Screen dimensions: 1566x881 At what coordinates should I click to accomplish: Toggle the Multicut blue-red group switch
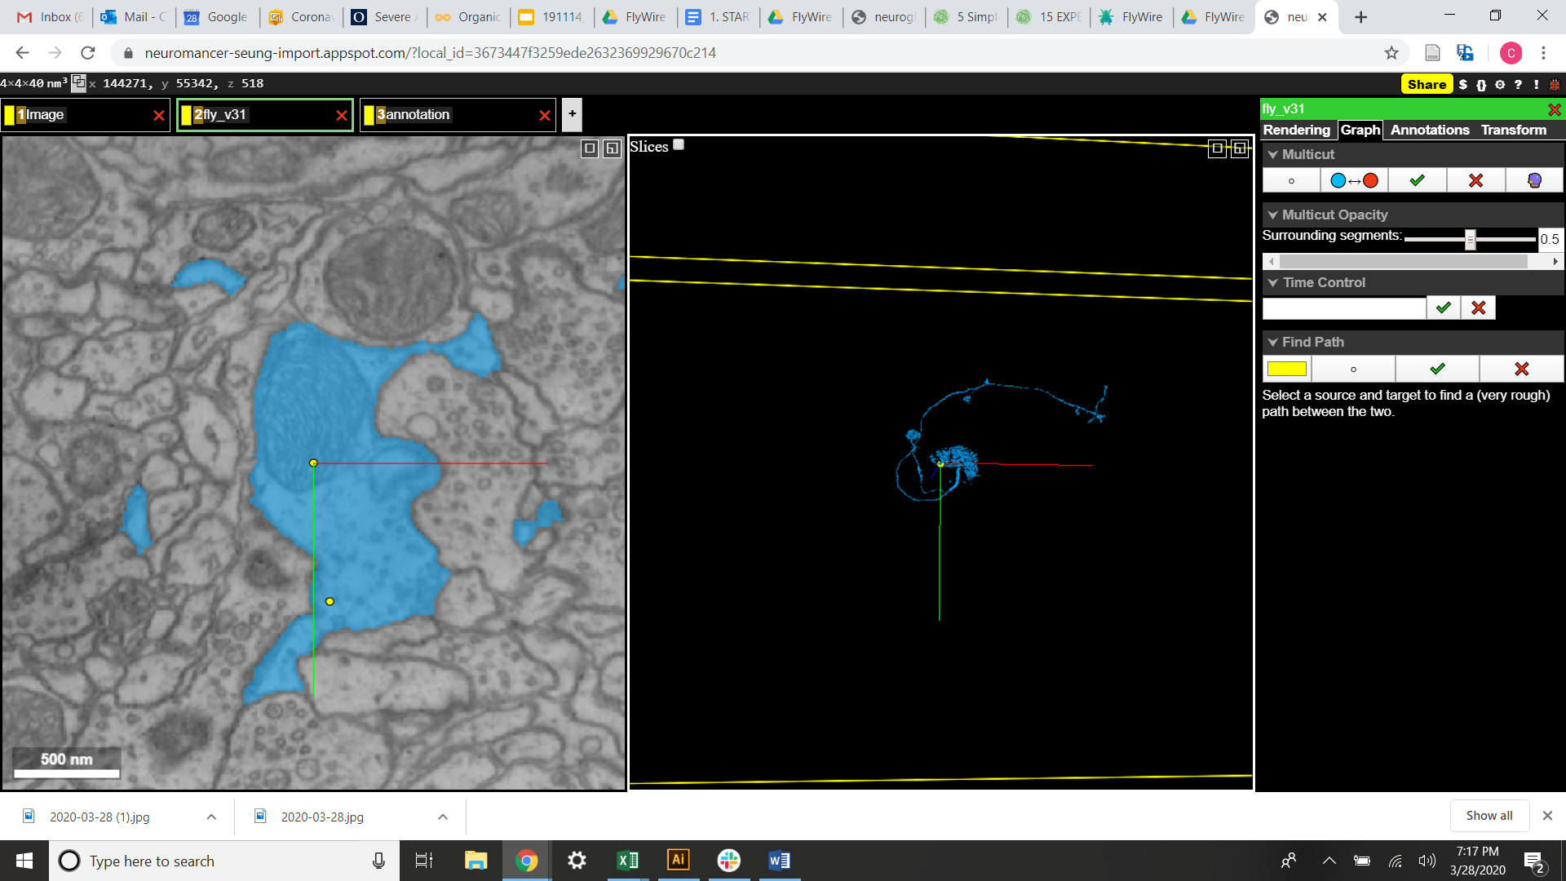click(x=1354, y=180)
